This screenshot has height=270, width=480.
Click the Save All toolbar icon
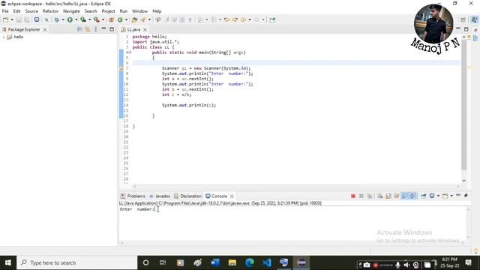pos(27,20)
